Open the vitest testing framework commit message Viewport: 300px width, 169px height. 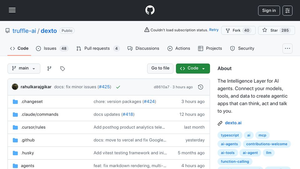coord(130,153)
